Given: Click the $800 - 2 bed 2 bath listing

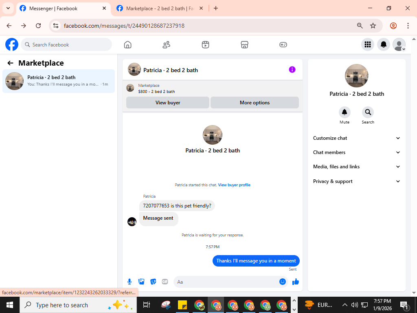Looking at the screenshot, I should pyautogui.click(x=156, y=92).
